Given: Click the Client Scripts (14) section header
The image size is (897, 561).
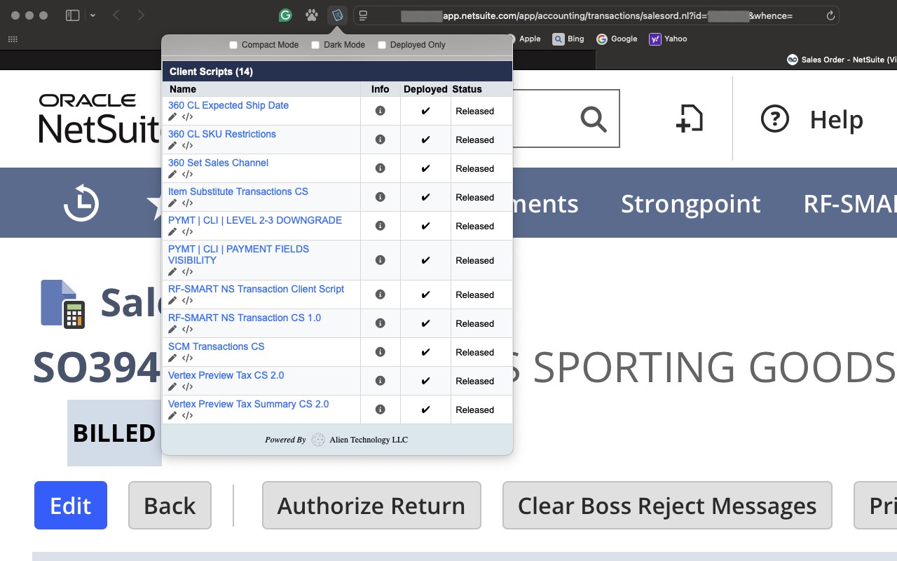Looking at the screenshot, I should (337, 72).
